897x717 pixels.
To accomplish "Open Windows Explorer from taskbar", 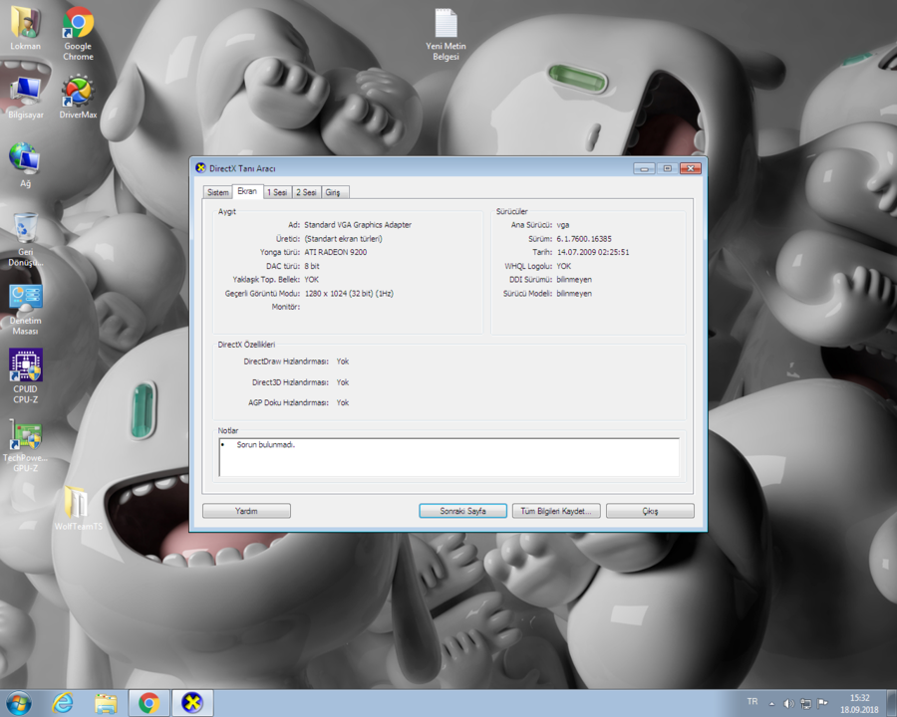I will coord(106,703).
